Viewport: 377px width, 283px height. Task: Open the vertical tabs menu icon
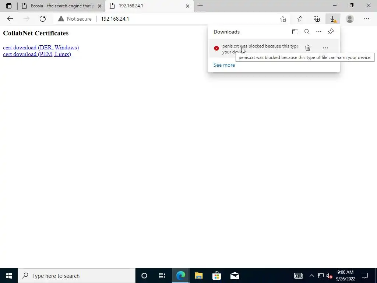pos(9,6)
